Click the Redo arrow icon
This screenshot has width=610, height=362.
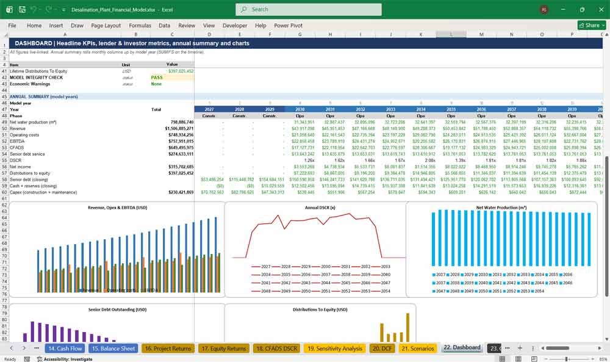coord(49,9)
